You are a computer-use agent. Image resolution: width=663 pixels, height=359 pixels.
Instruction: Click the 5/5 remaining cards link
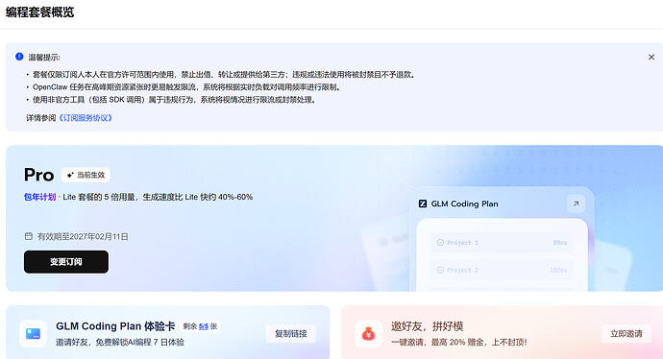[x=204, y=326]
